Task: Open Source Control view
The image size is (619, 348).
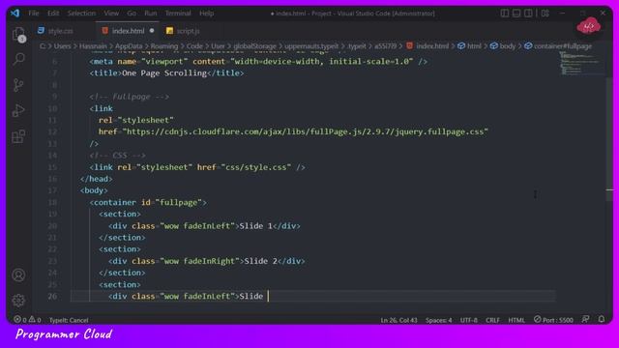Action: [x=18, y=85]
